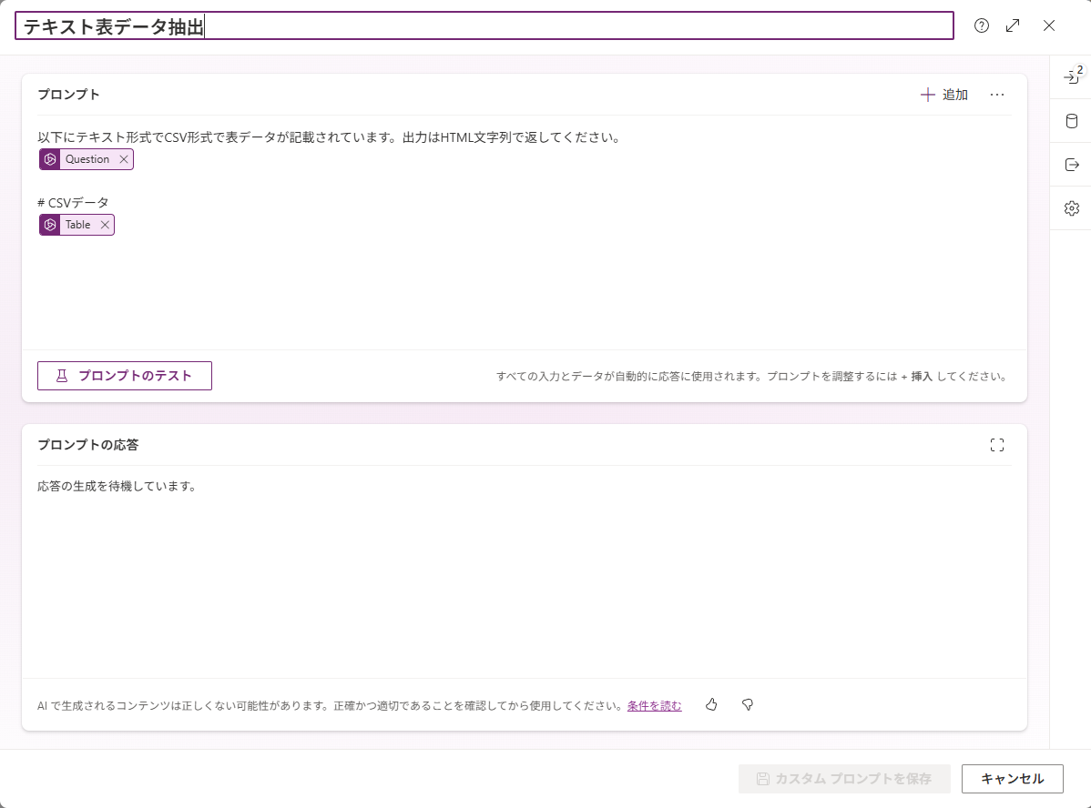
Task: Click the キャンセル button
Action: click(x=1013, y=779)
